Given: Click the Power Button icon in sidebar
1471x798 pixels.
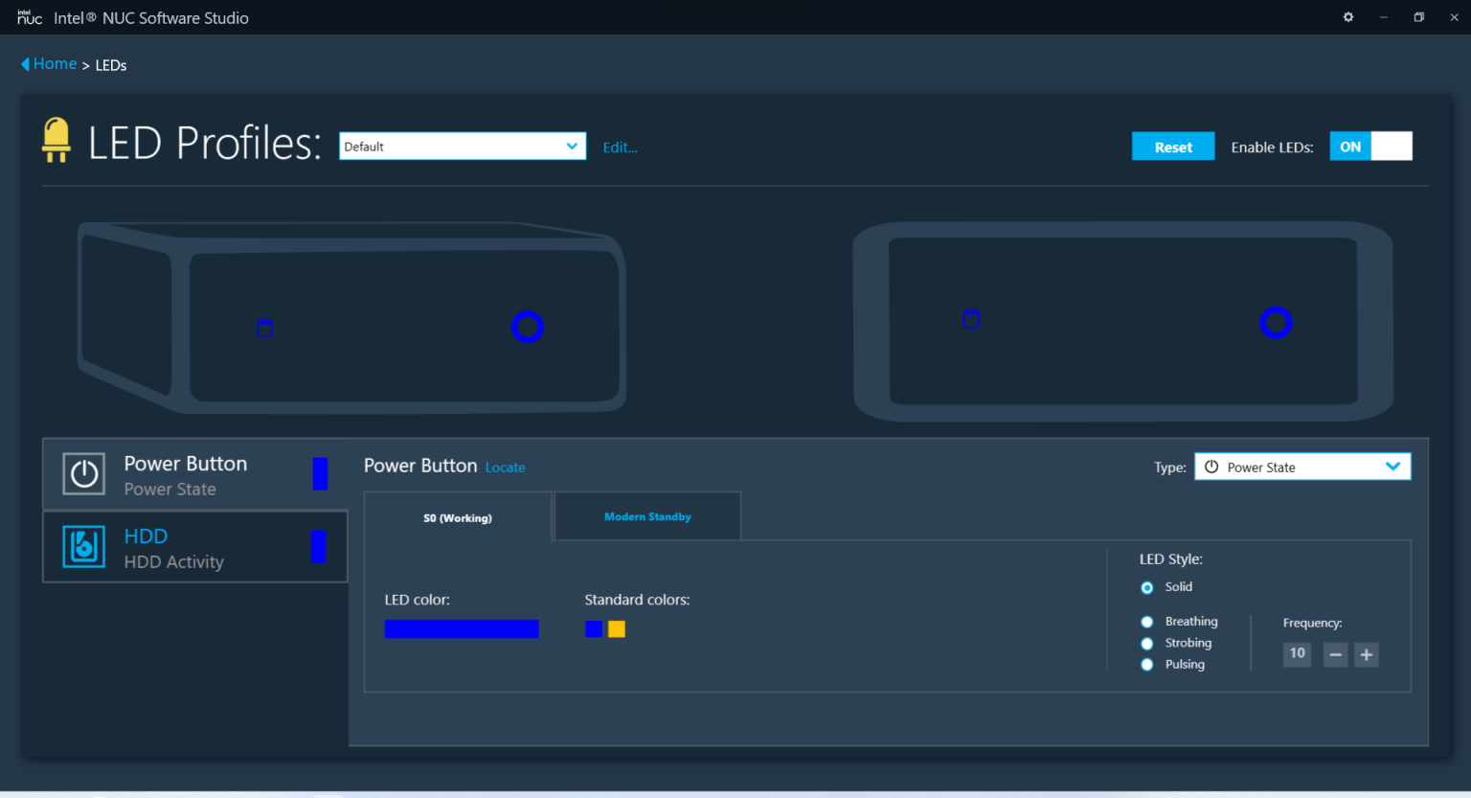Looking at the screenshot, I should 84,474.
